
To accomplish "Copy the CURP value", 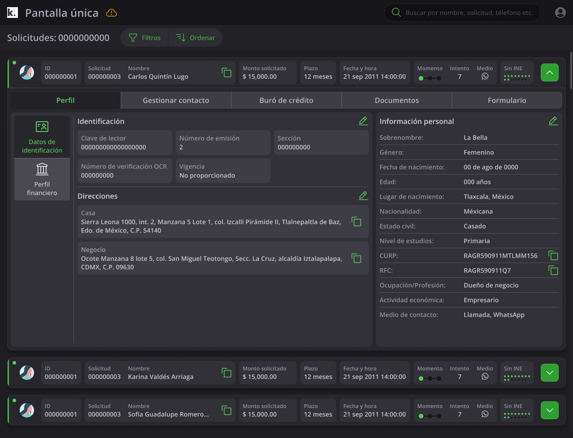I will point(553,255).
